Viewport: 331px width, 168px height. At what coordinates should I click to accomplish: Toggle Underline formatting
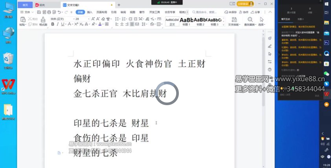[62, 24]
